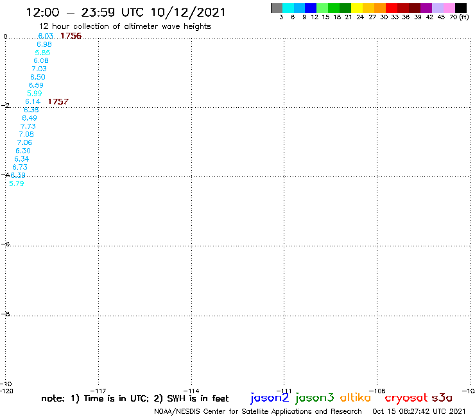Click the green jason3 legend label
Image resolution: width=475 pixels, height=417 pixels.
click(x=315, y=398)
